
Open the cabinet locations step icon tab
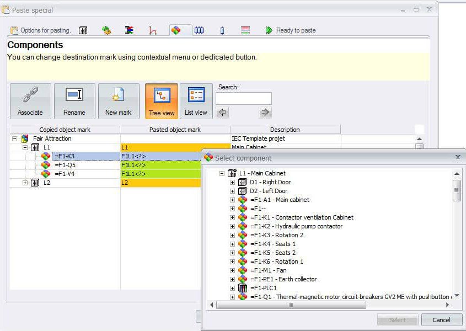(83, 30)
